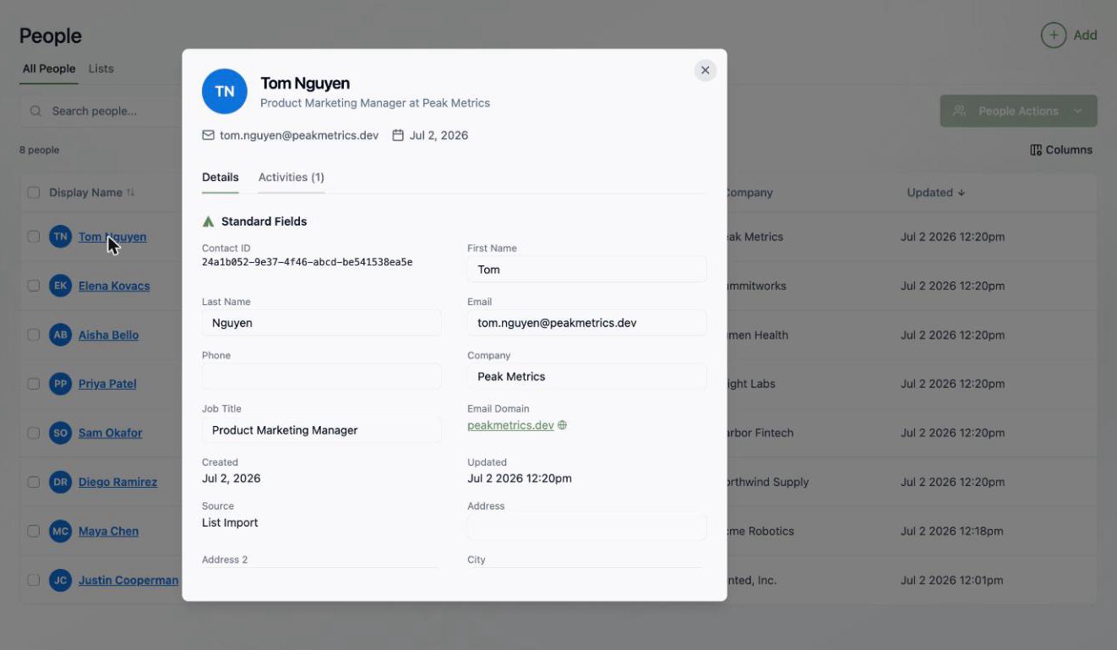Click the EK avatar for Elena Kovacs
Image resolution: width=1117 pixels, height=650 pixels.
60,286
